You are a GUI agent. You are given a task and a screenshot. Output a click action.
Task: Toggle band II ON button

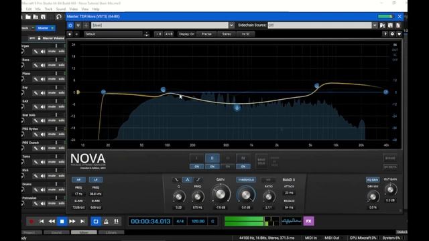coord(212,167)
